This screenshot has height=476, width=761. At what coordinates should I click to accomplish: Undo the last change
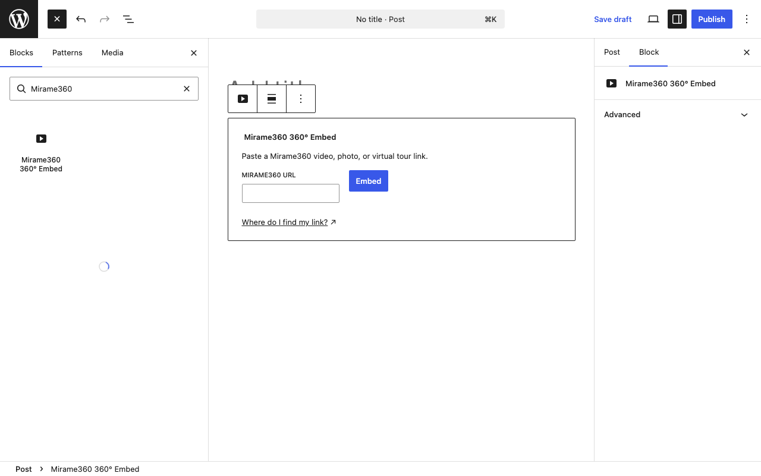click(81, 19)
